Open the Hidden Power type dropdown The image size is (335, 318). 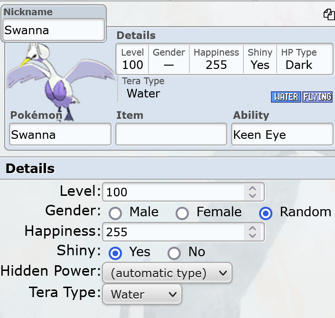point(167,273)
